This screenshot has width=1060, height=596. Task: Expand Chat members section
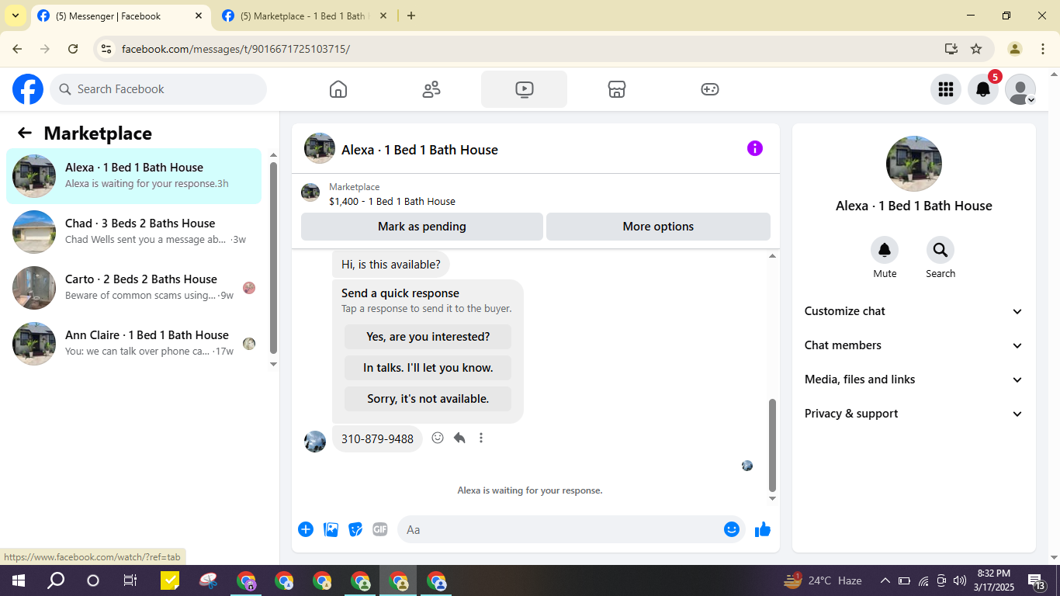tap(914, 345)
